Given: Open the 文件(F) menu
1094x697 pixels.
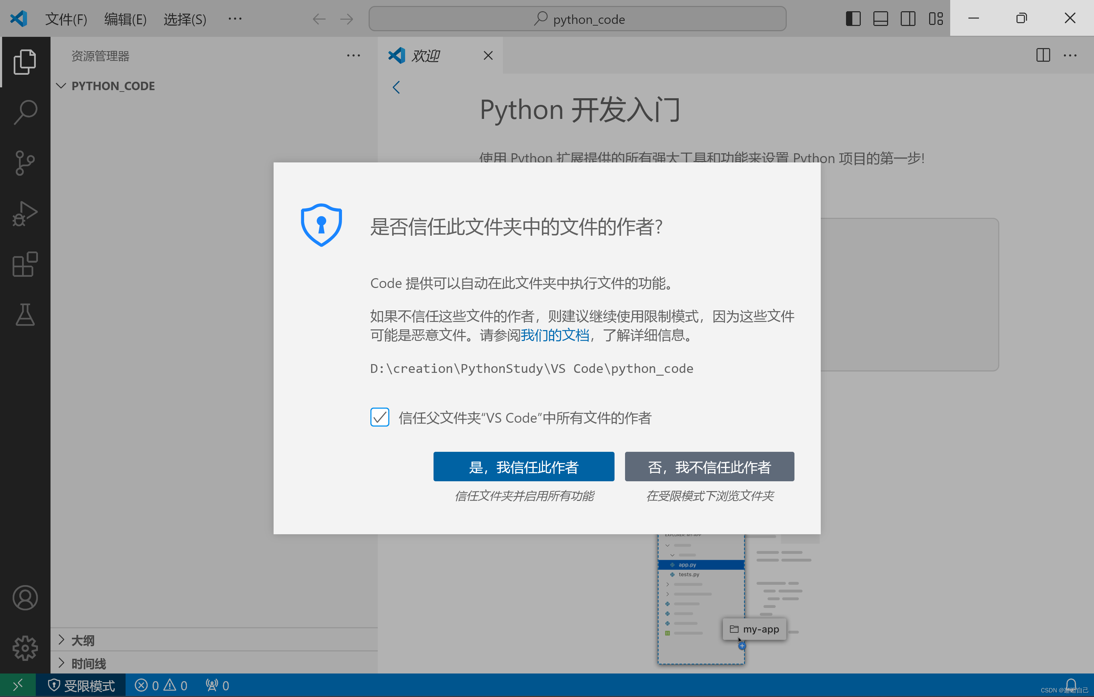Looking at the screenshot, I should pos(66,19).
